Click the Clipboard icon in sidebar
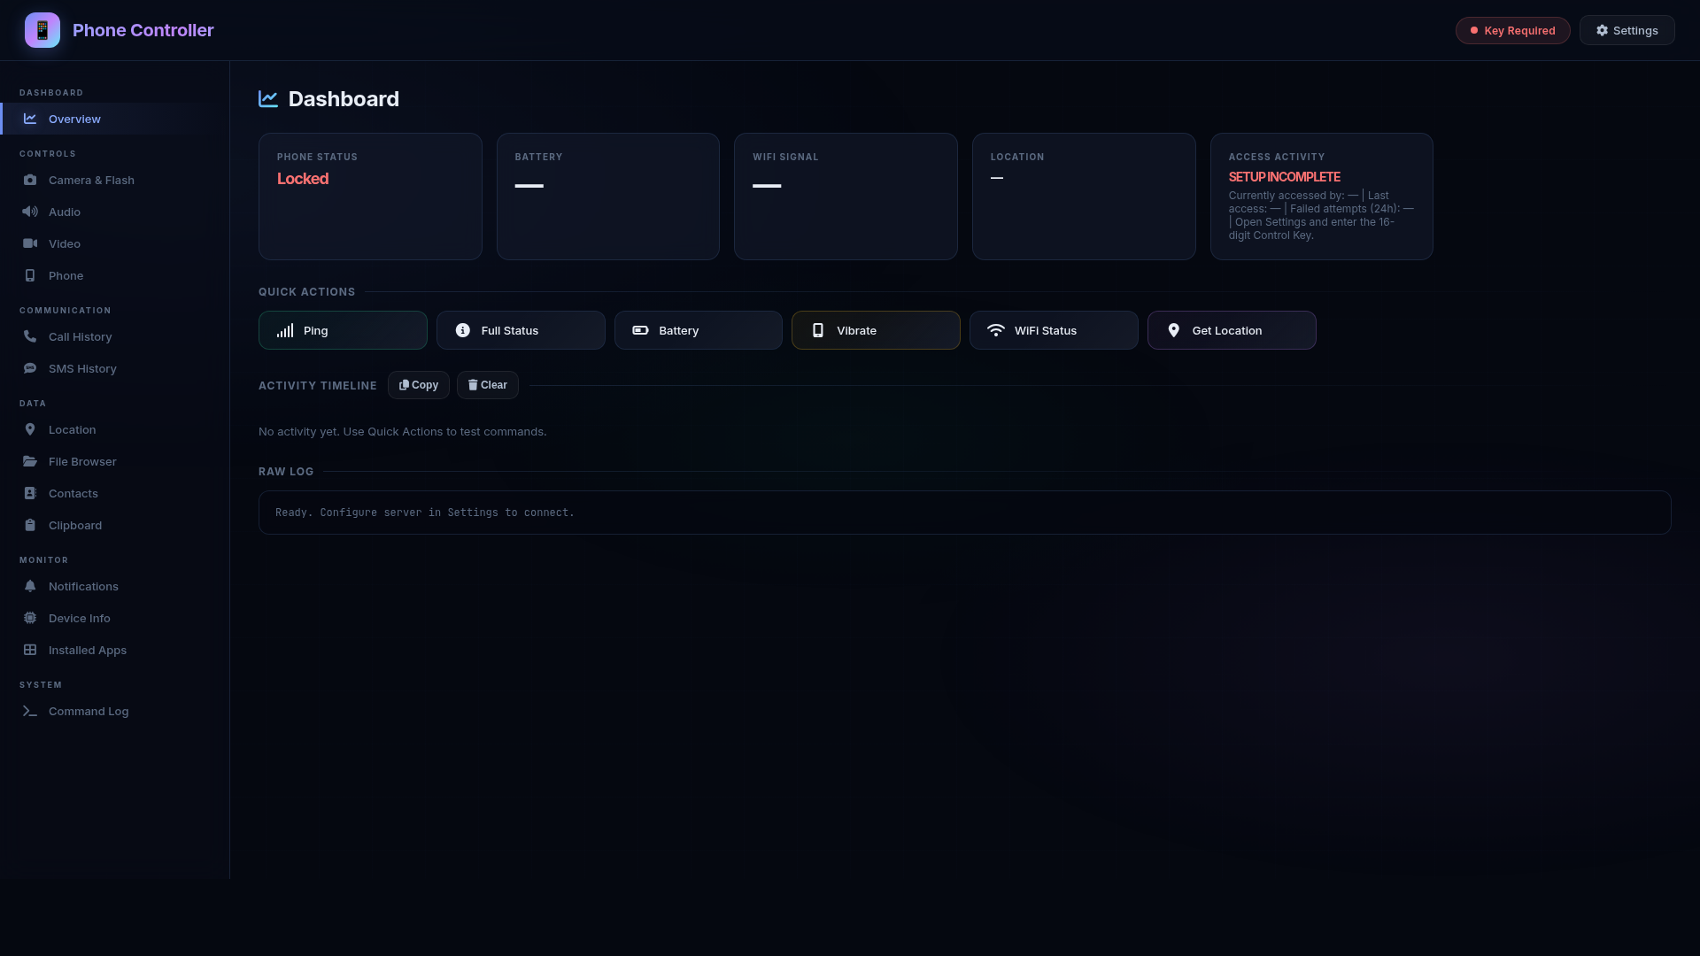Screen dimensions: 1700x956 (x=30, y=525)
